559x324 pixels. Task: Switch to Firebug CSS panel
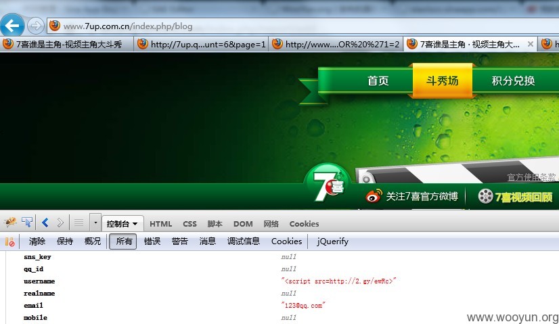[x=189, y=224]
